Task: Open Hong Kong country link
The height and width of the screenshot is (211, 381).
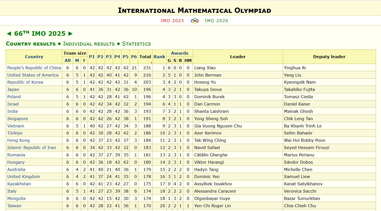Action: [18, 140]
